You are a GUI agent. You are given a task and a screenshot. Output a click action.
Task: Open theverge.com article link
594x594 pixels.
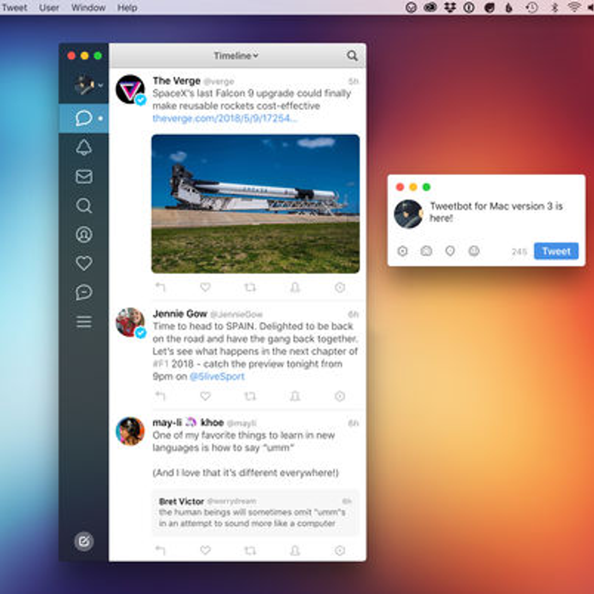pyautogui.click(x=225, y=118)
